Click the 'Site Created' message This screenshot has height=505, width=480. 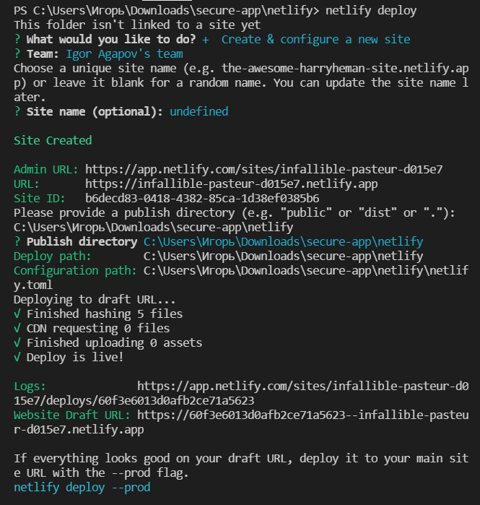[x=53, y=141]
